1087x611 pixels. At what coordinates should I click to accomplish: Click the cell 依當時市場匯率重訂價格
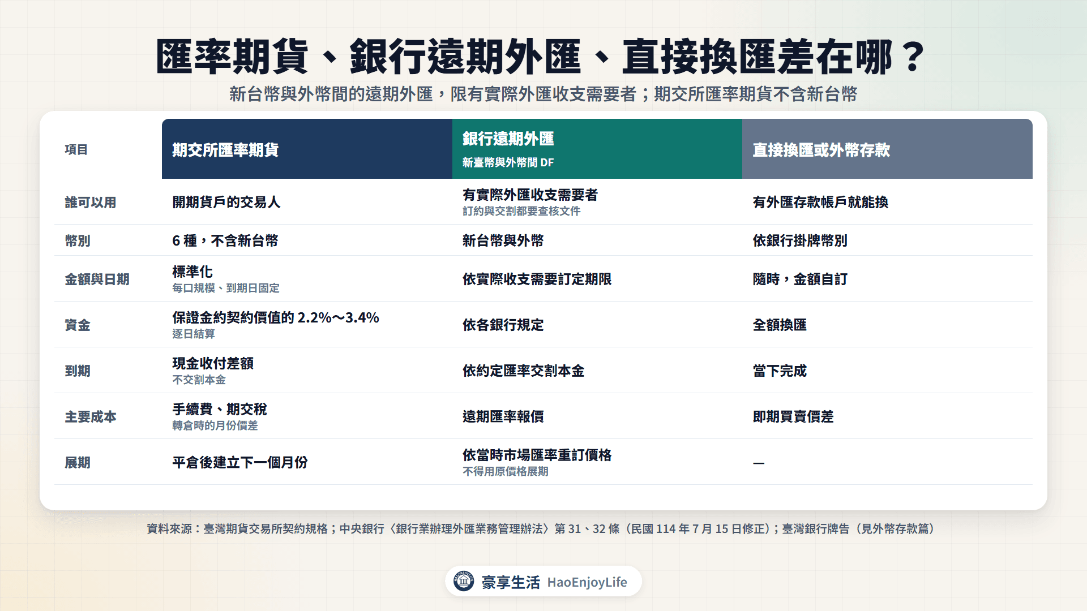click(537, 455)
